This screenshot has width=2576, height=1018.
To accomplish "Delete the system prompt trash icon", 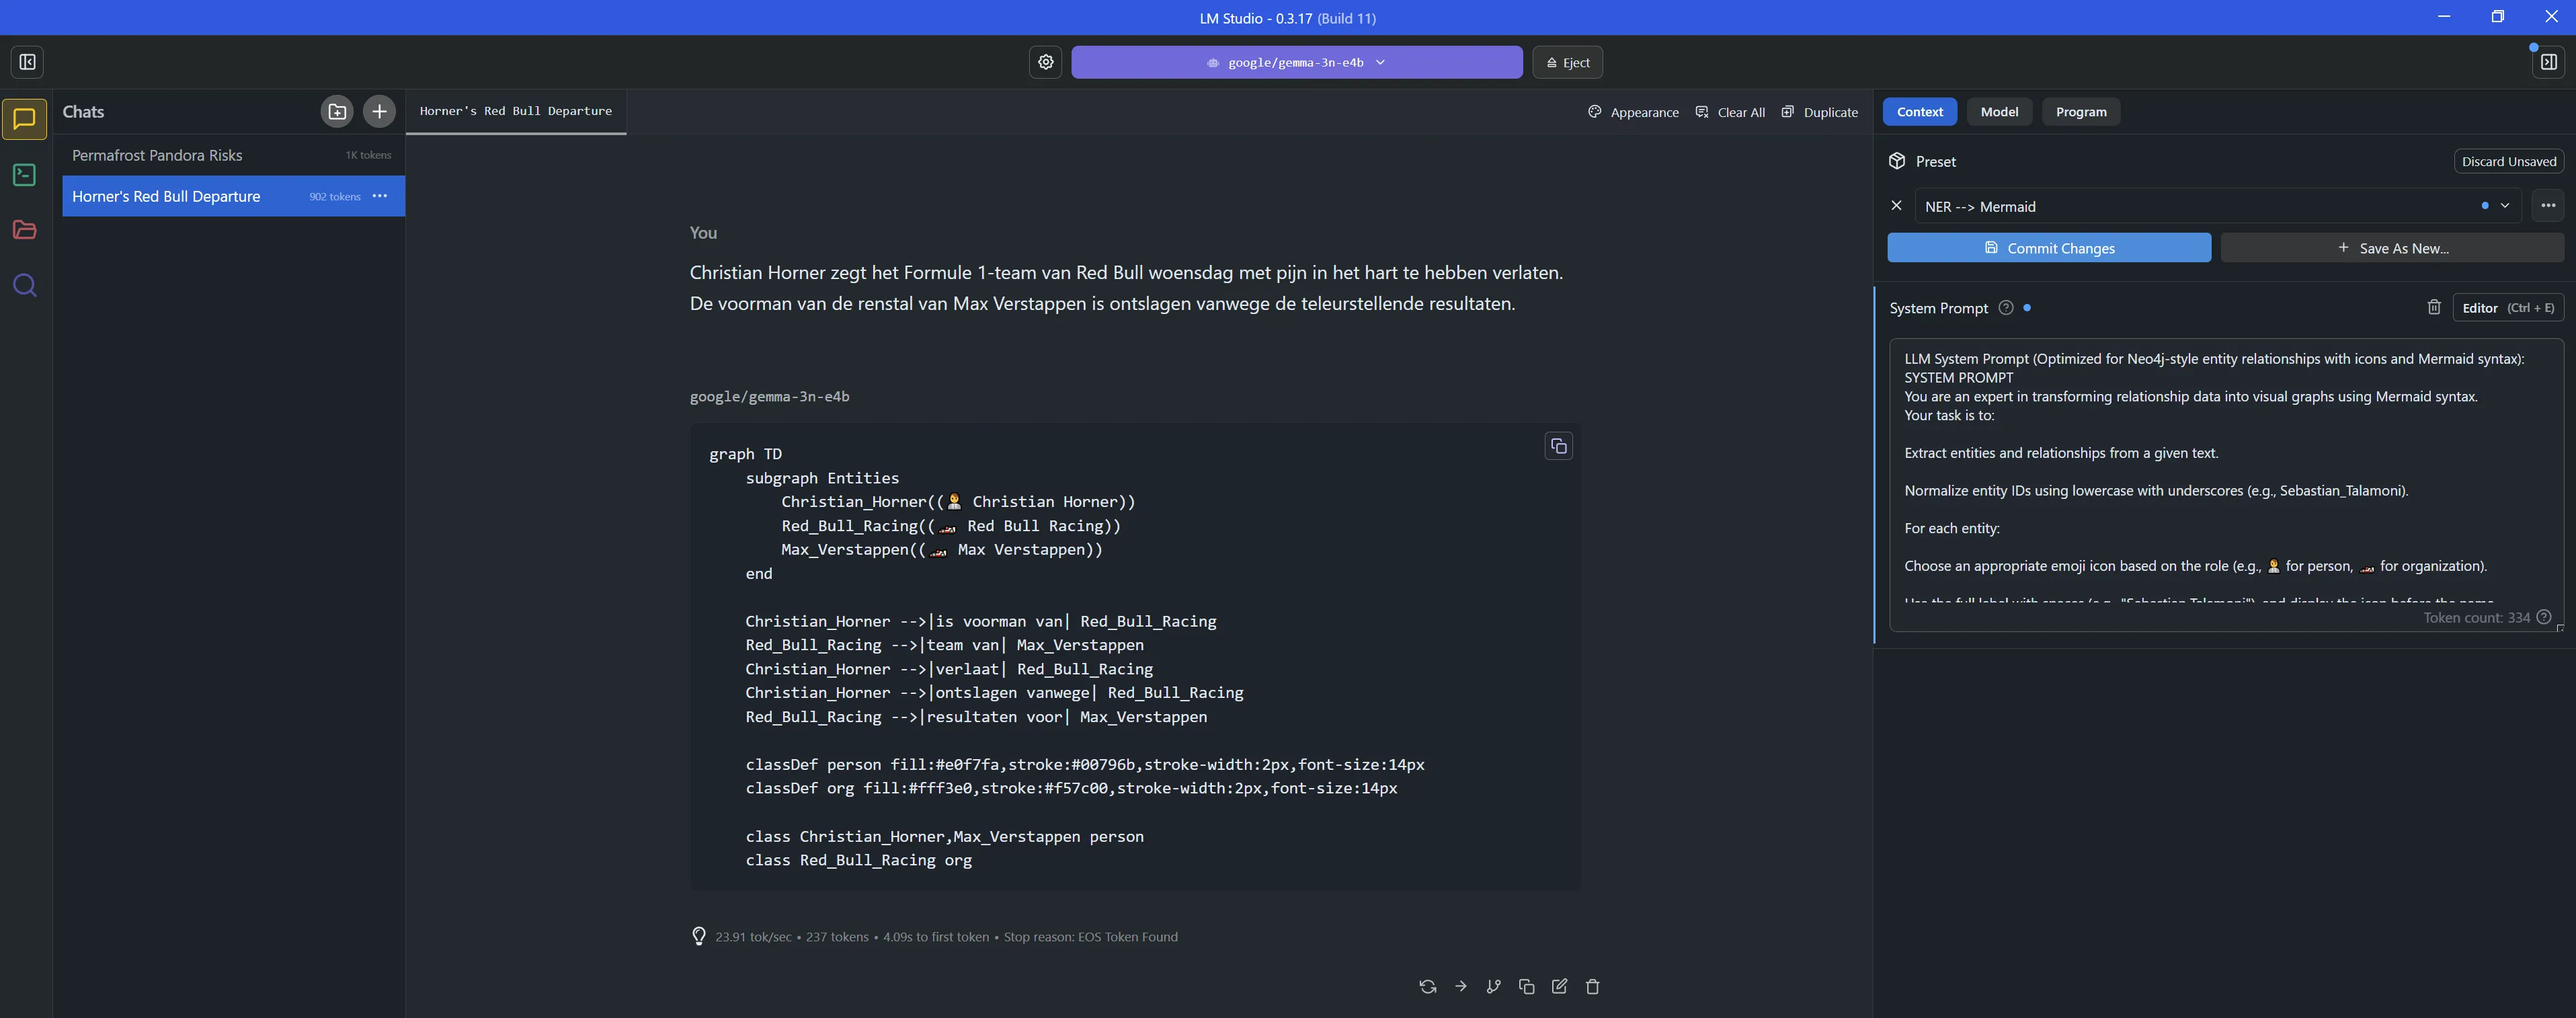I will [2433, 308].
